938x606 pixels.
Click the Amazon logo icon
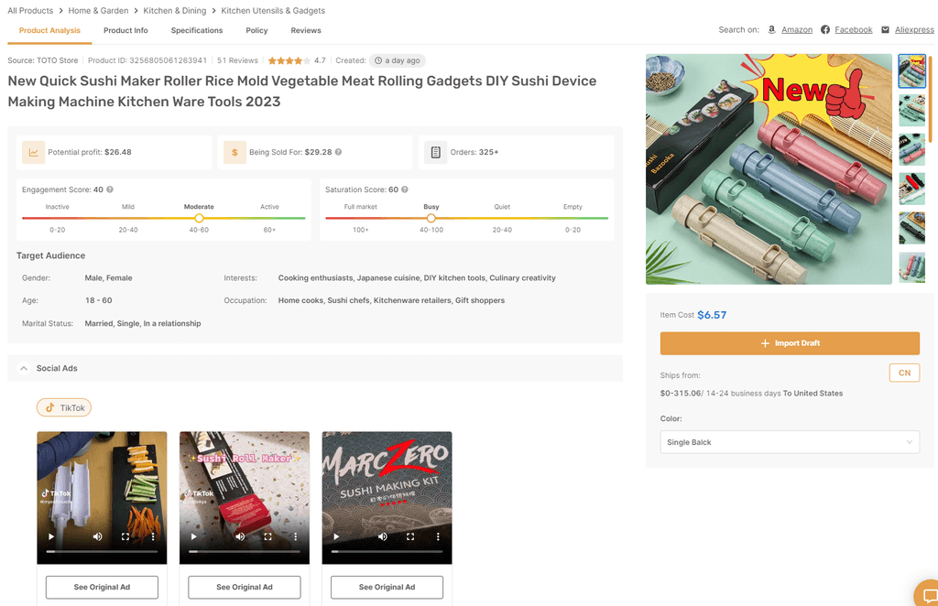coord(771,29)
